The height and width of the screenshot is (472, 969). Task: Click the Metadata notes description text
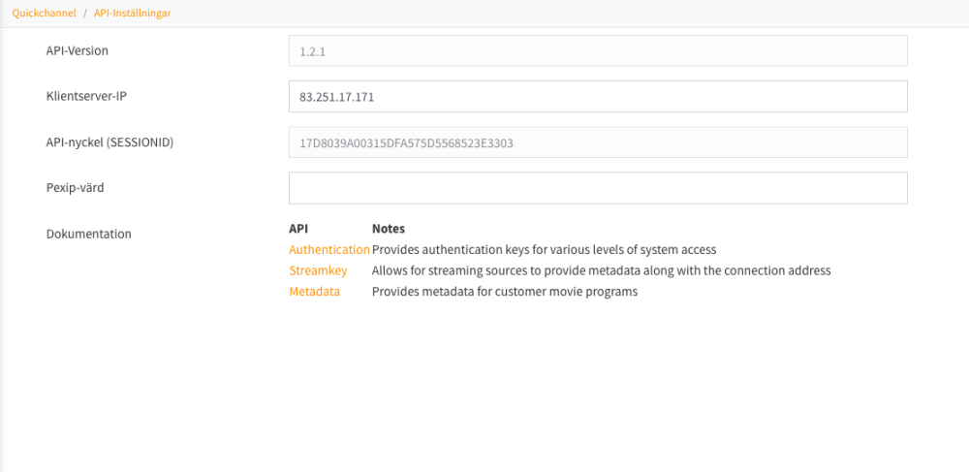click(x=504, y=292)
